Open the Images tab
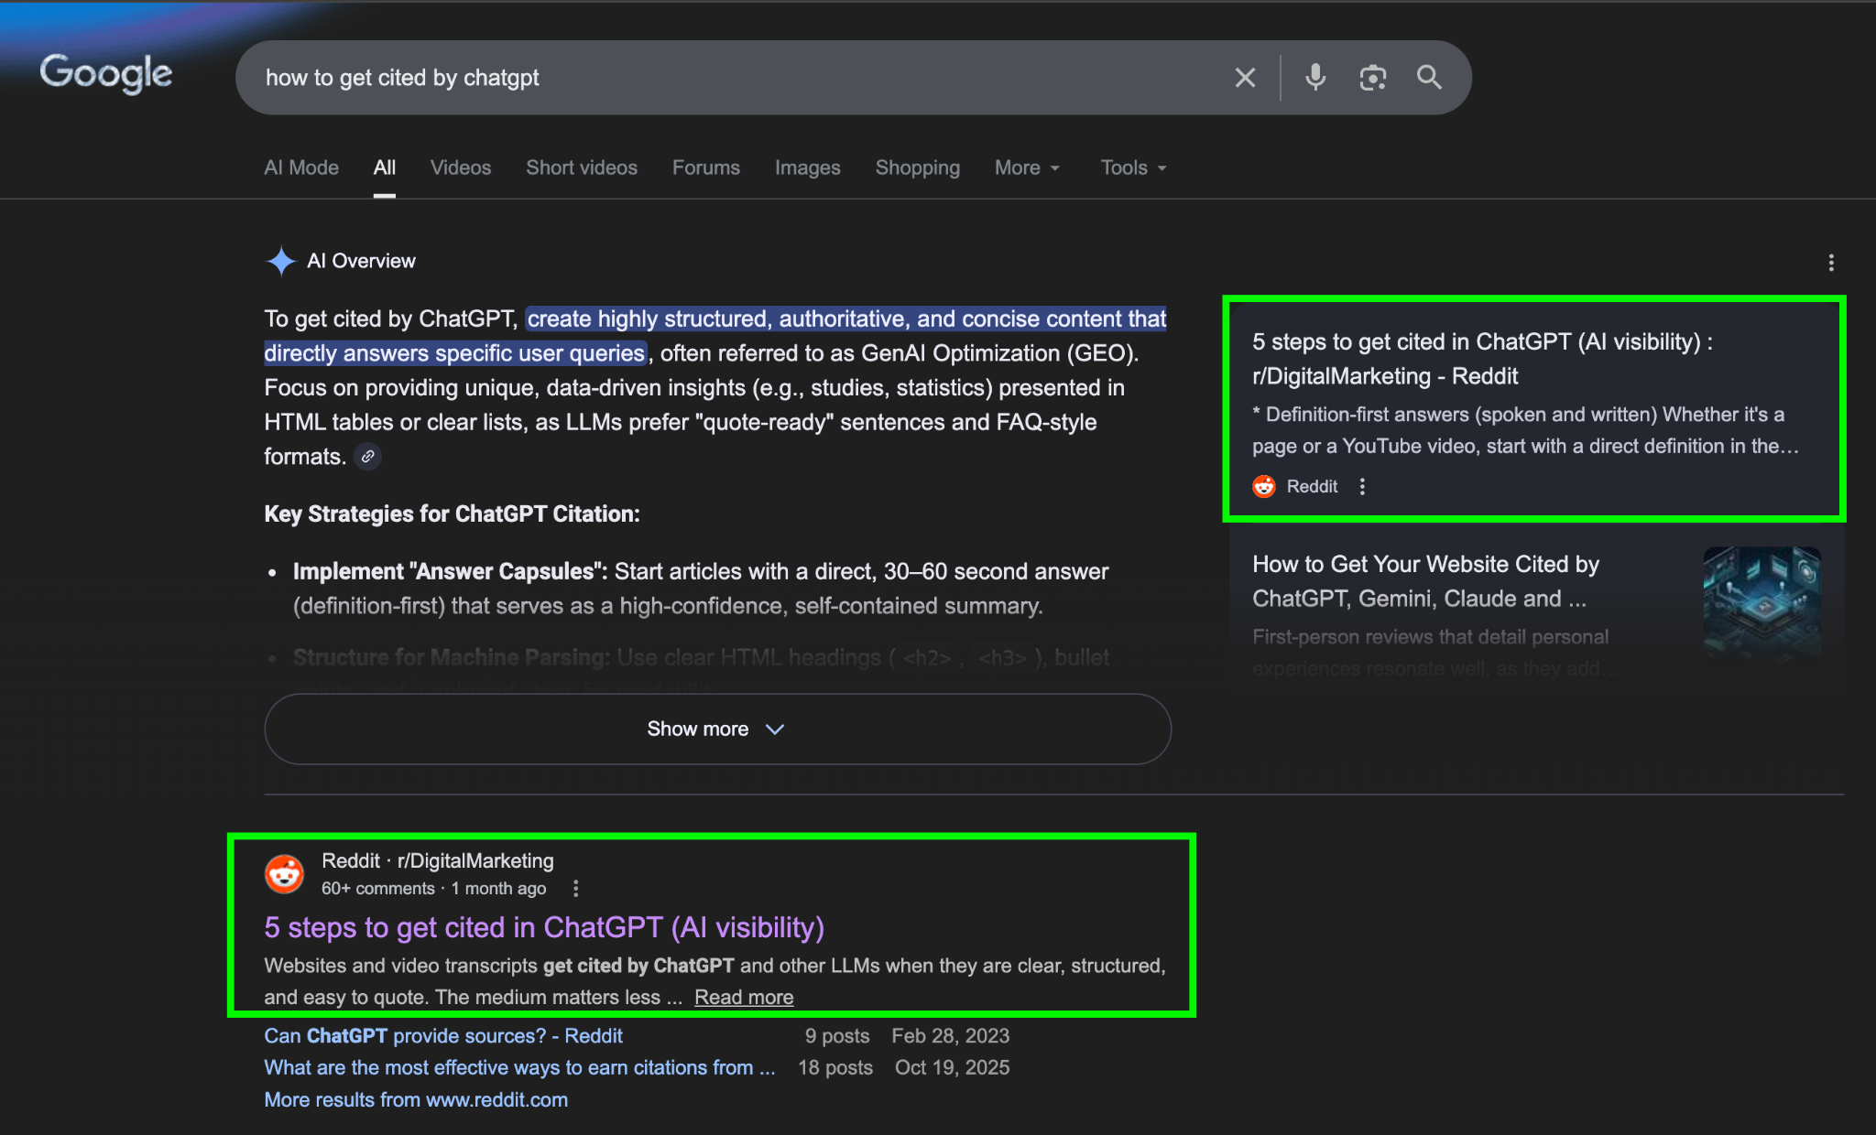The height and width of the screenshot is (1135, 1876). click(808, 168)
